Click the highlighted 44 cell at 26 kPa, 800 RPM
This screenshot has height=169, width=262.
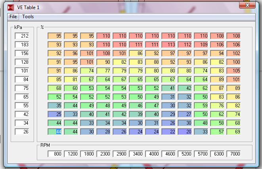tap(55, 132)
